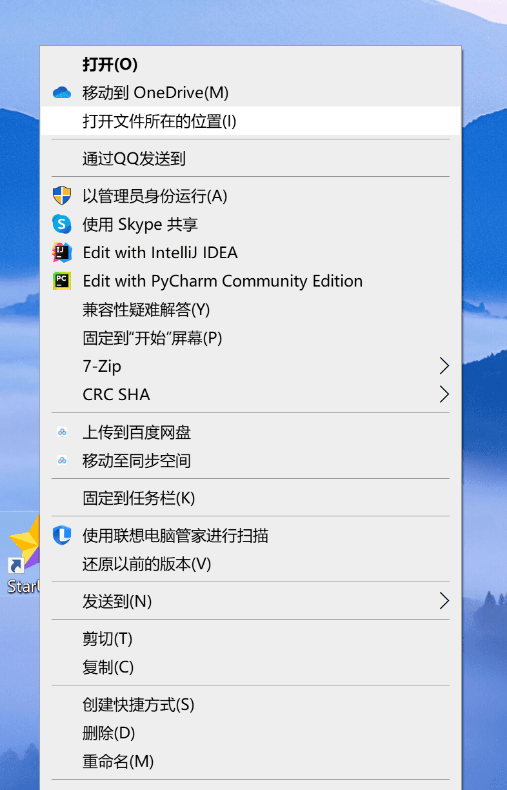Click the administrator shield icon
The image size is (507, 790).
pyautogui.click(x=62, y=196)
